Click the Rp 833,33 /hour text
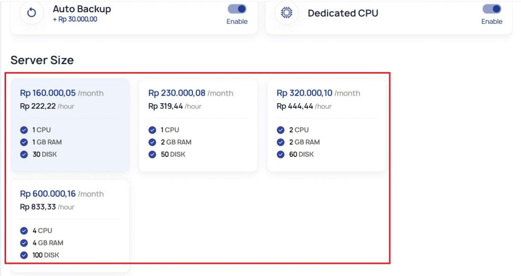 click(x=47, y=207)
